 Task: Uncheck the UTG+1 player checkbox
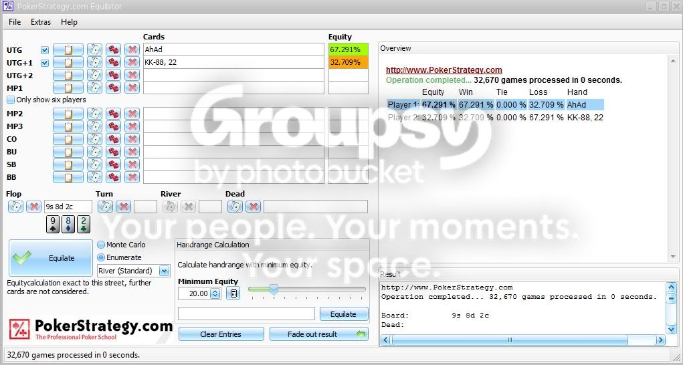point(44,63)
